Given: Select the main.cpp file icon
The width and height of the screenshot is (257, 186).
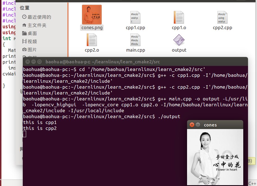Looking at the screenshot, I should [x=135, y=40].
